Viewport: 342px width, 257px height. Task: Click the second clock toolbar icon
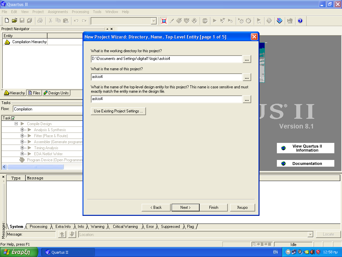248,21
